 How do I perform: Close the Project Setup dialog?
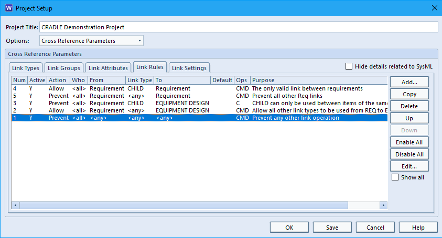click(434, 8)
